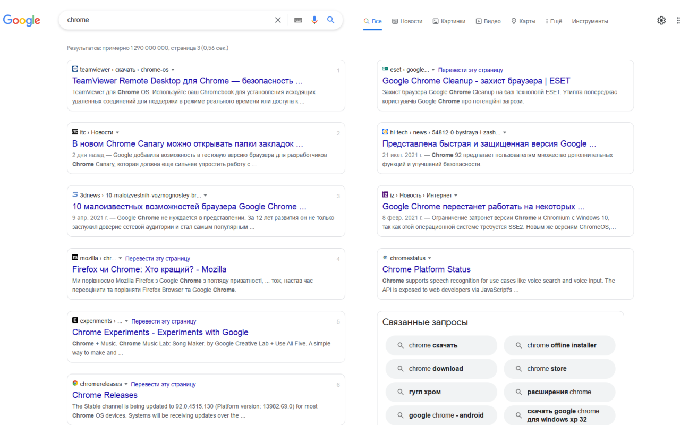The width and height of the screenshot is (680, 425).
Task: Click the iz favicon
Action: pos(385,194)
